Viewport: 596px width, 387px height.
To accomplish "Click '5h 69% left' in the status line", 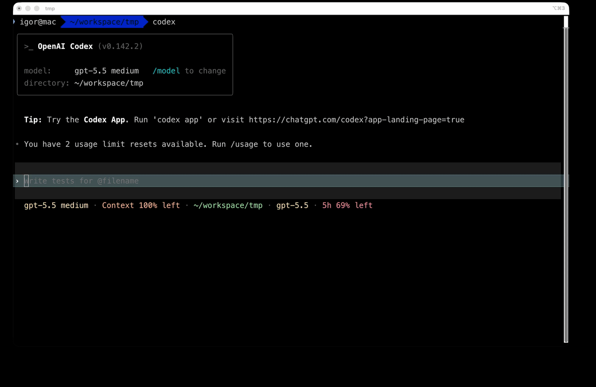I will point(347,205).
